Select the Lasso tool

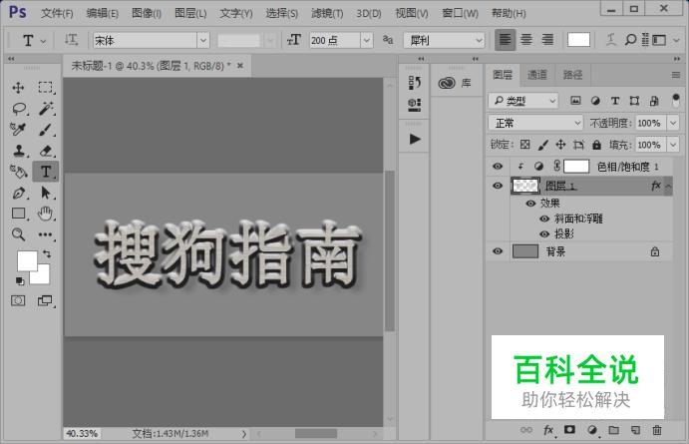coord(19,108)
